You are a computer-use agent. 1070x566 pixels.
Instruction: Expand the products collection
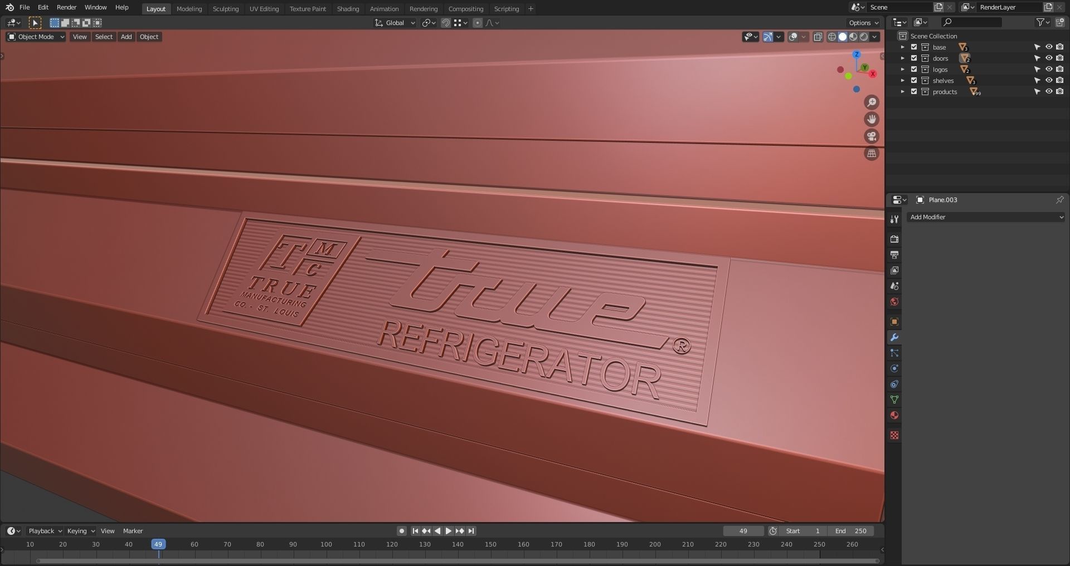903,92
